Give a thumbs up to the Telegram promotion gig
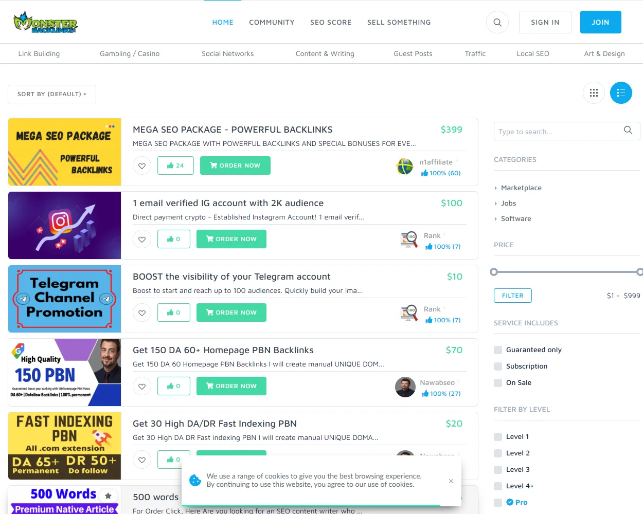The image size is (643, 514). point(173,312)
